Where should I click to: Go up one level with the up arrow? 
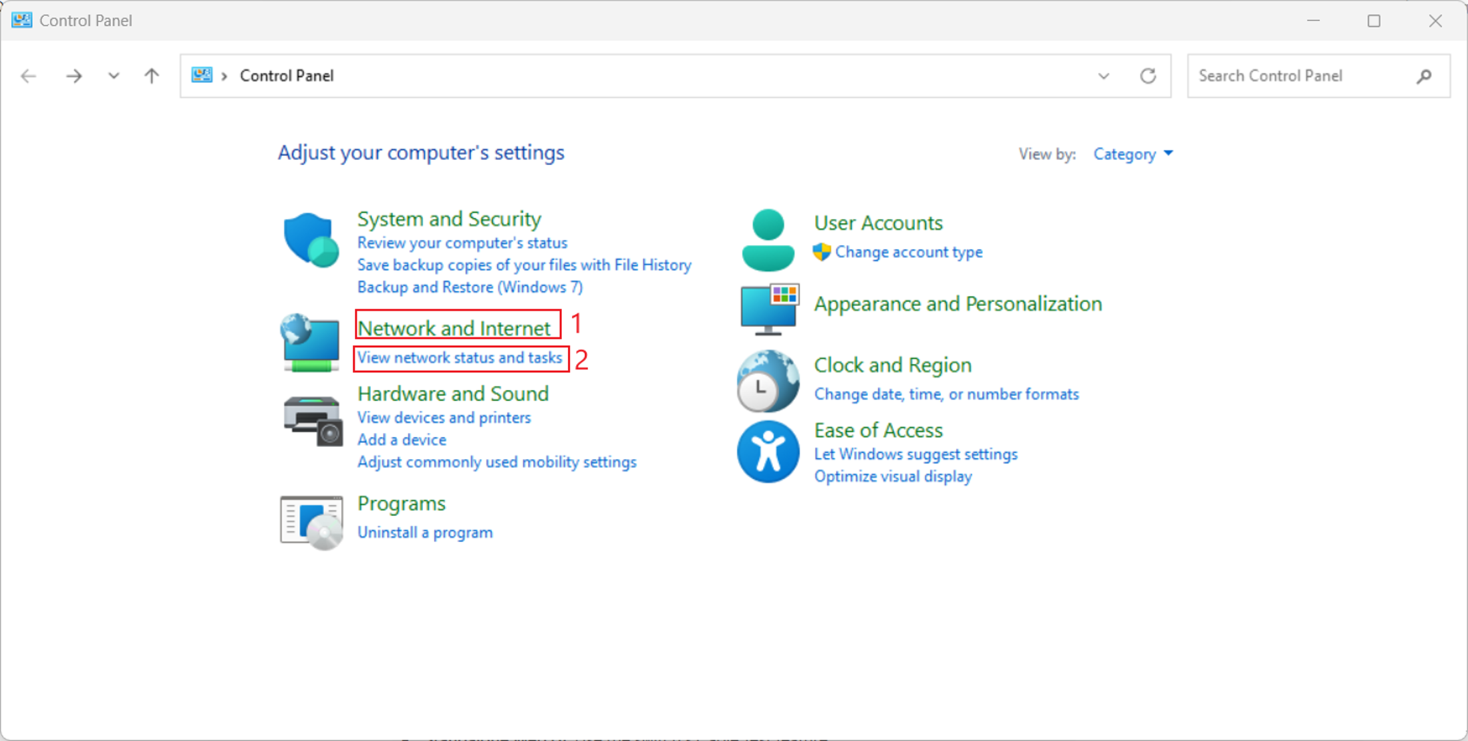(x=152, y=76)
